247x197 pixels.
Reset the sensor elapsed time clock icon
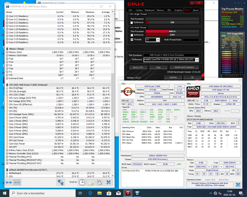(x=82, y=182)
